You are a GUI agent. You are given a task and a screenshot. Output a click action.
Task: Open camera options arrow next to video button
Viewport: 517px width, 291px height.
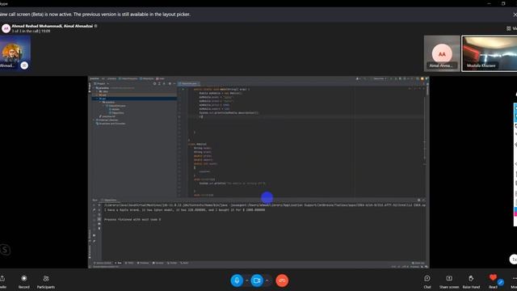(267, 280)
